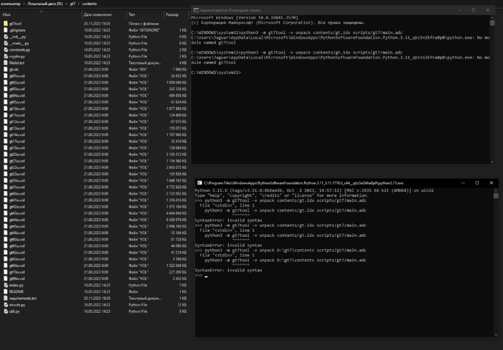
Task: Sort files by the Имя column header
Action: (x=7, y=15)
